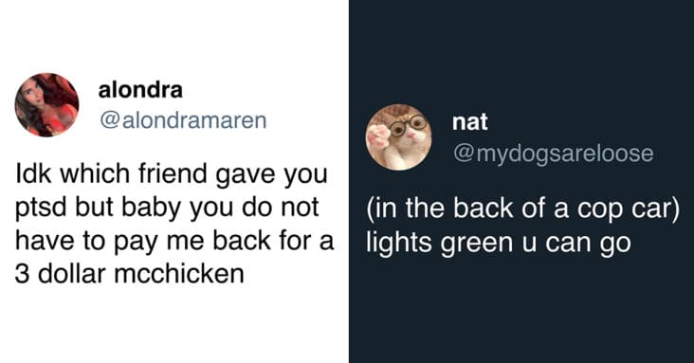Open alondra's profile picture
This screenshot has width=694, height=363.
46,105
